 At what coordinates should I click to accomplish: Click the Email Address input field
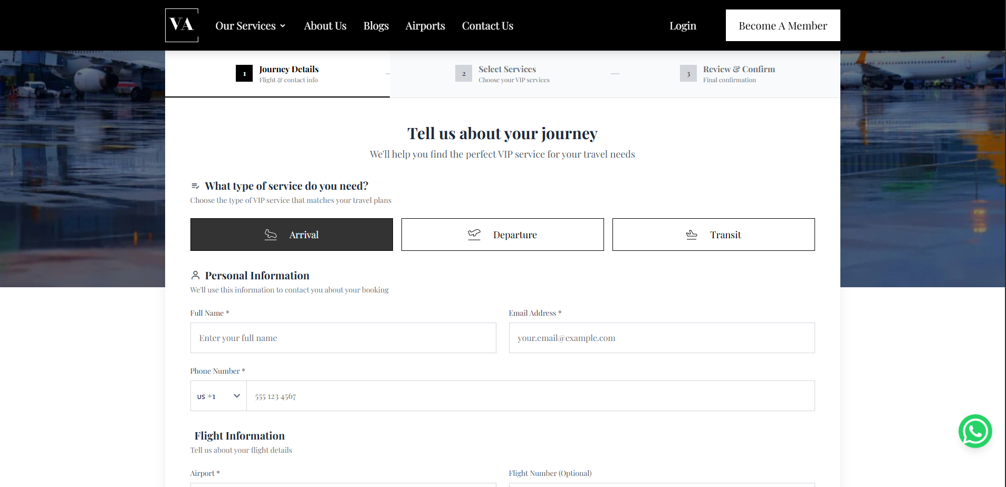[x=662, y=338]
